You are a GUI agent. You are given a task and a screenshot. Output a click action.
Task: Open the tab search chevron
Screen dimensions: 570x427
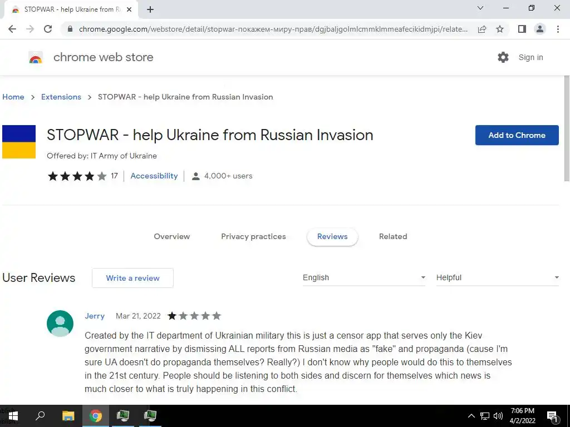pos(480,8)
